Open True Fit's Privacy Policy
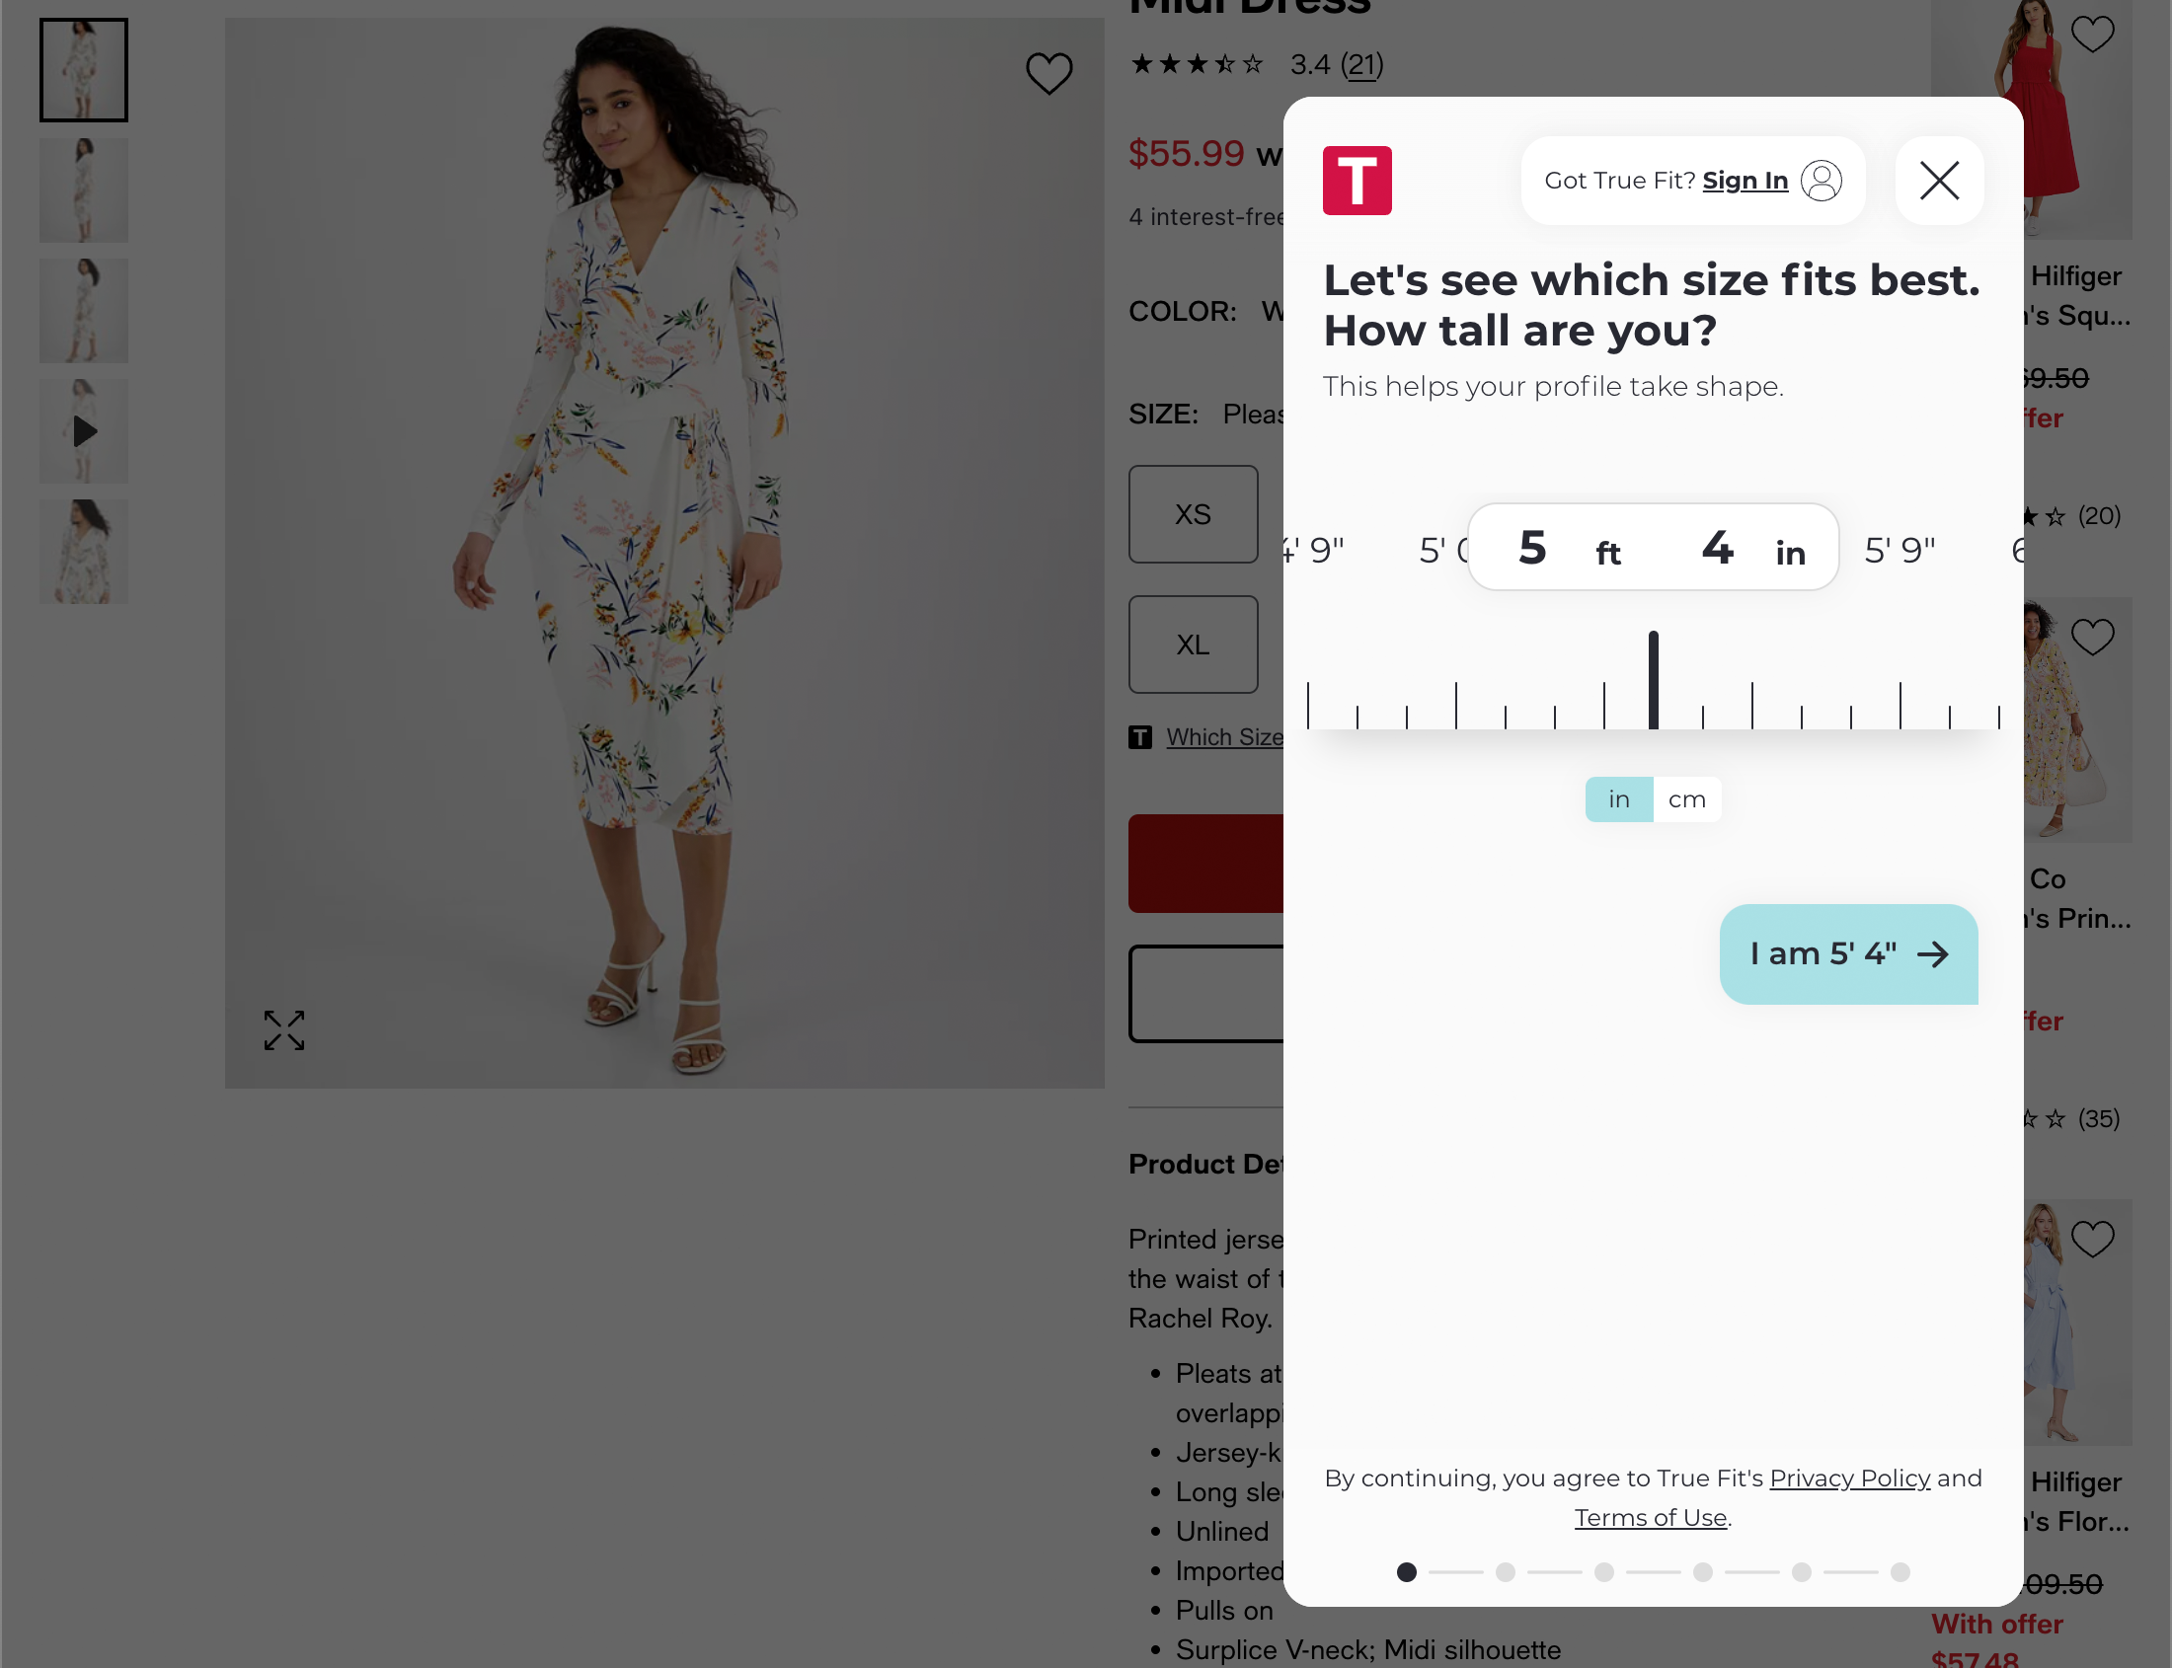This screenshot has width=2172, height=1668. tap(1849, 1478)
